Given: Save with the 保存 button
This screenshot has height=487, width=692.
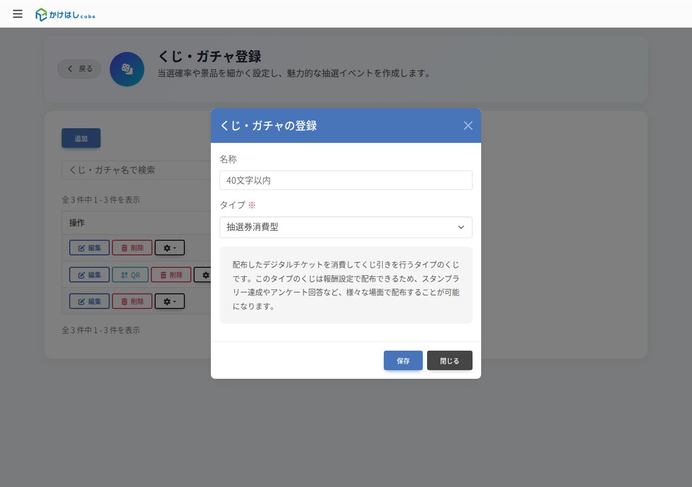Looking at the screenshot, I should (403, 360).
